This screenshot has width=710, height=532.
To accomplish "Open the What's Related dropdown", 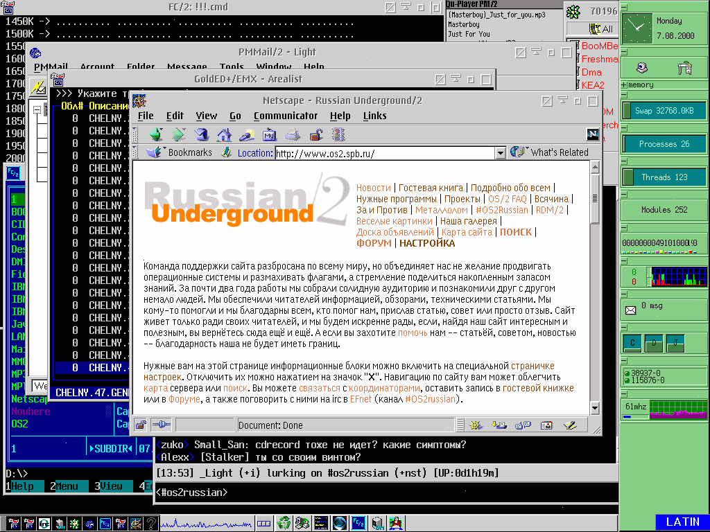I will 550,152.
